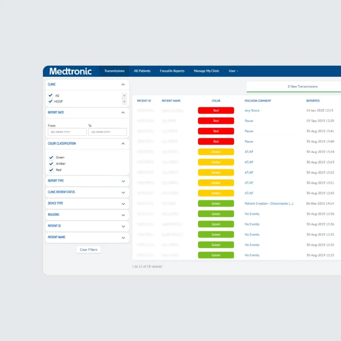Uncheck the Green color classification filter
The width and height of the screenshot is (341, 341).
click(51, 157)
